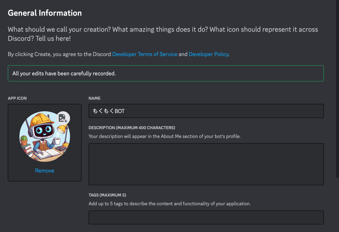Click the General Information heading

coord(45,13)
